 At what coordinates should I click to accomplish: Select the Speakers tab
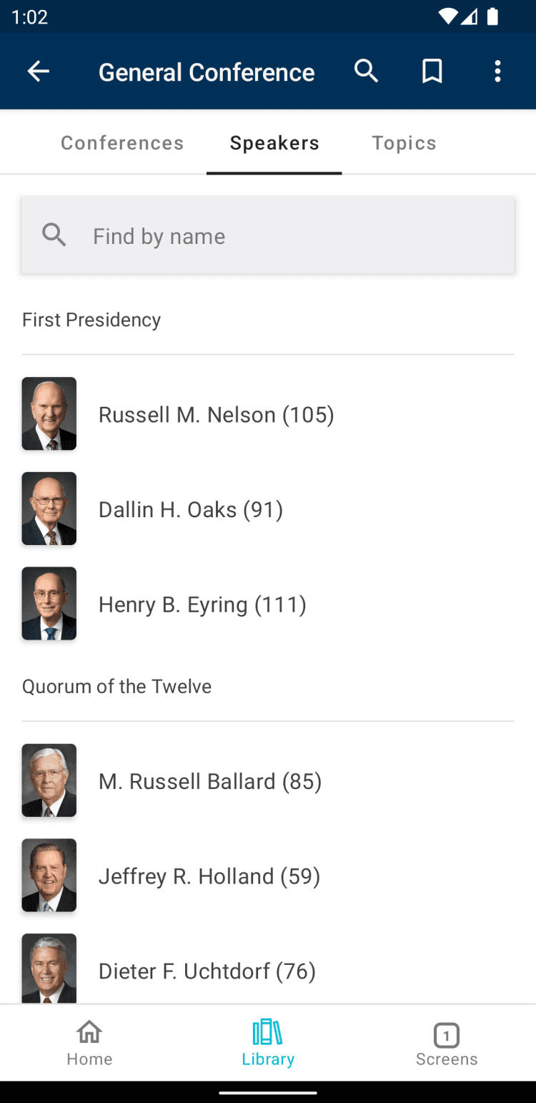[274, 143]
